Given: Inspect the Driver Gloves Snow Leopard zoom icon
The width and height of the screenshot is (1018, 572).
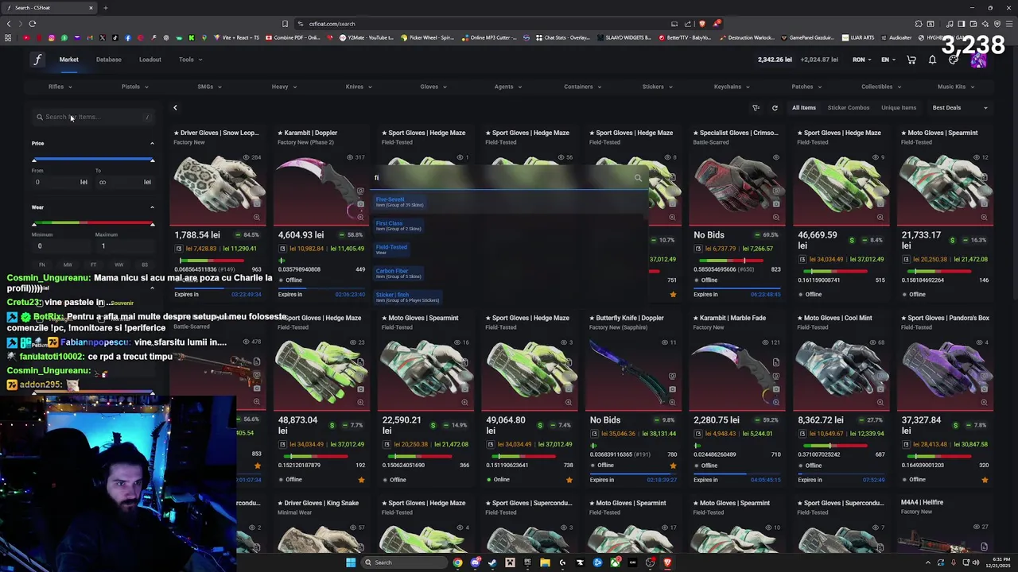Looking at the screenshot, I should pos(256,217).
